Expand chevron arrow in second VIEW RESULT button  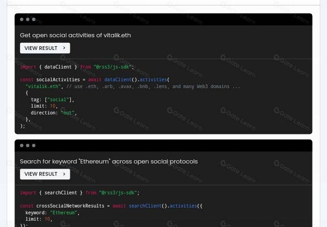click(x=64, y=174)
